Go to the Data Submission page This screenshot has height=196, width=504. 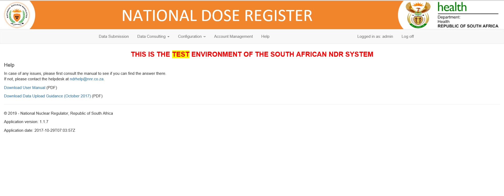coord(114,36)
